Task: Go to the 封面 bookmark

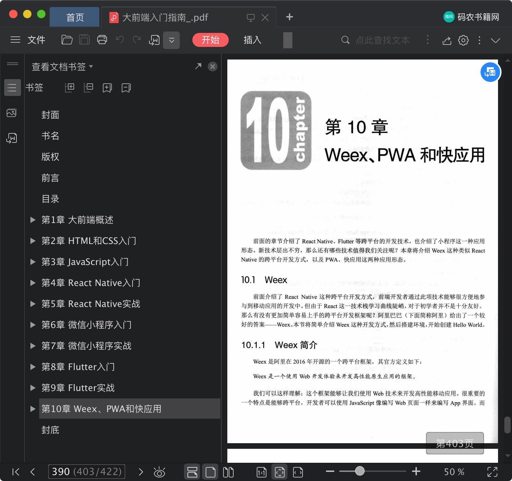Action: coord(50,115)
